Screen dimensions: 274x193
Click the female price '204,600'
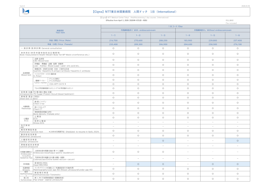[x=188, y=44]
